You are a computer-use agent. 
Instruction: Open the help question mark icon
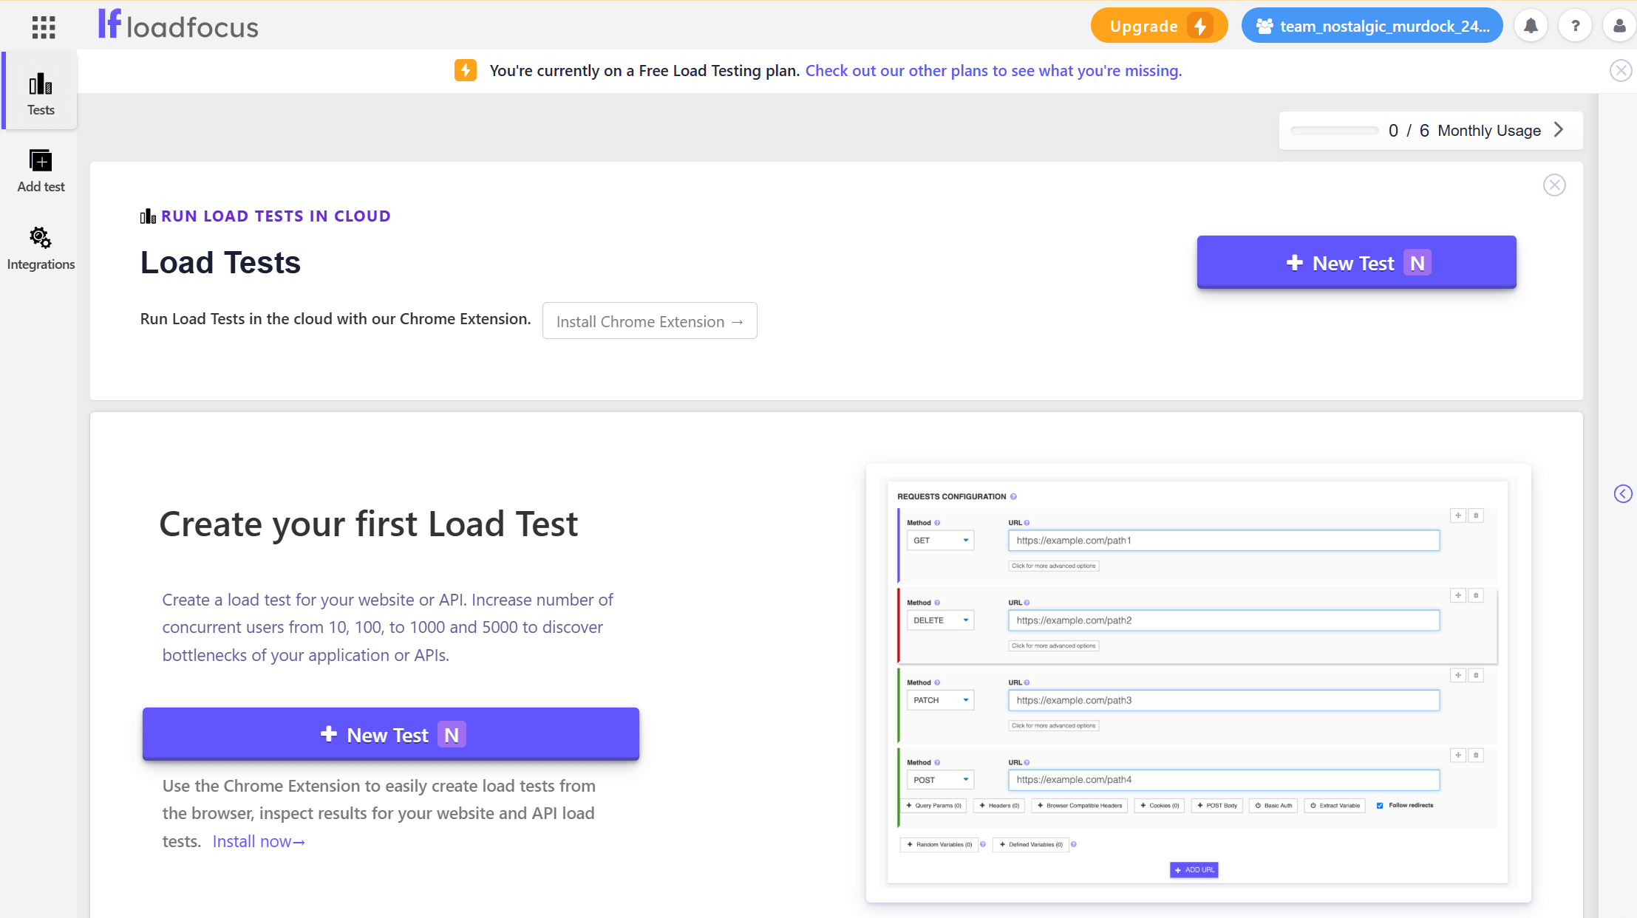tap(1575, 27)
